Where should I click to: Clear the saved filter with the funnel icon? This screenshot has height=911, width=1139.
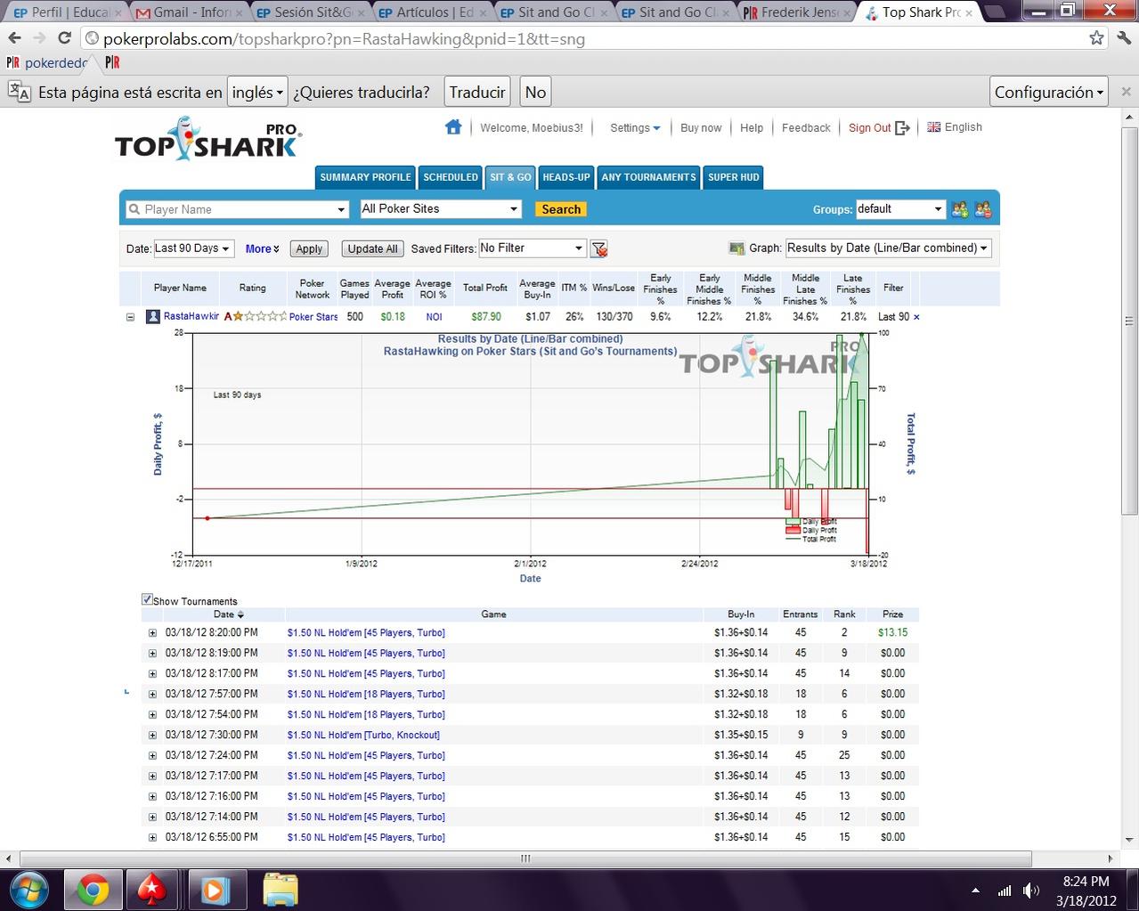[x=599, y=248]
